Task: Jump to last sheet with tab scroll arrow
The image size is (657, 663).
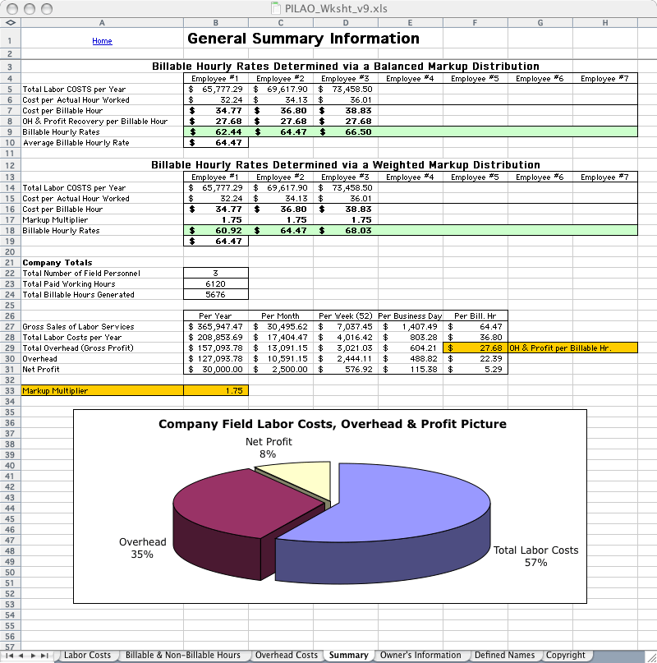Action: (44, 656)
